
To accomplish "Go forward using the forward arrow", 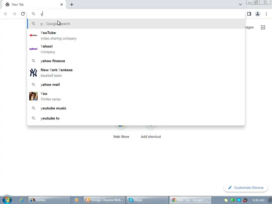I will [x=14, y=14].
